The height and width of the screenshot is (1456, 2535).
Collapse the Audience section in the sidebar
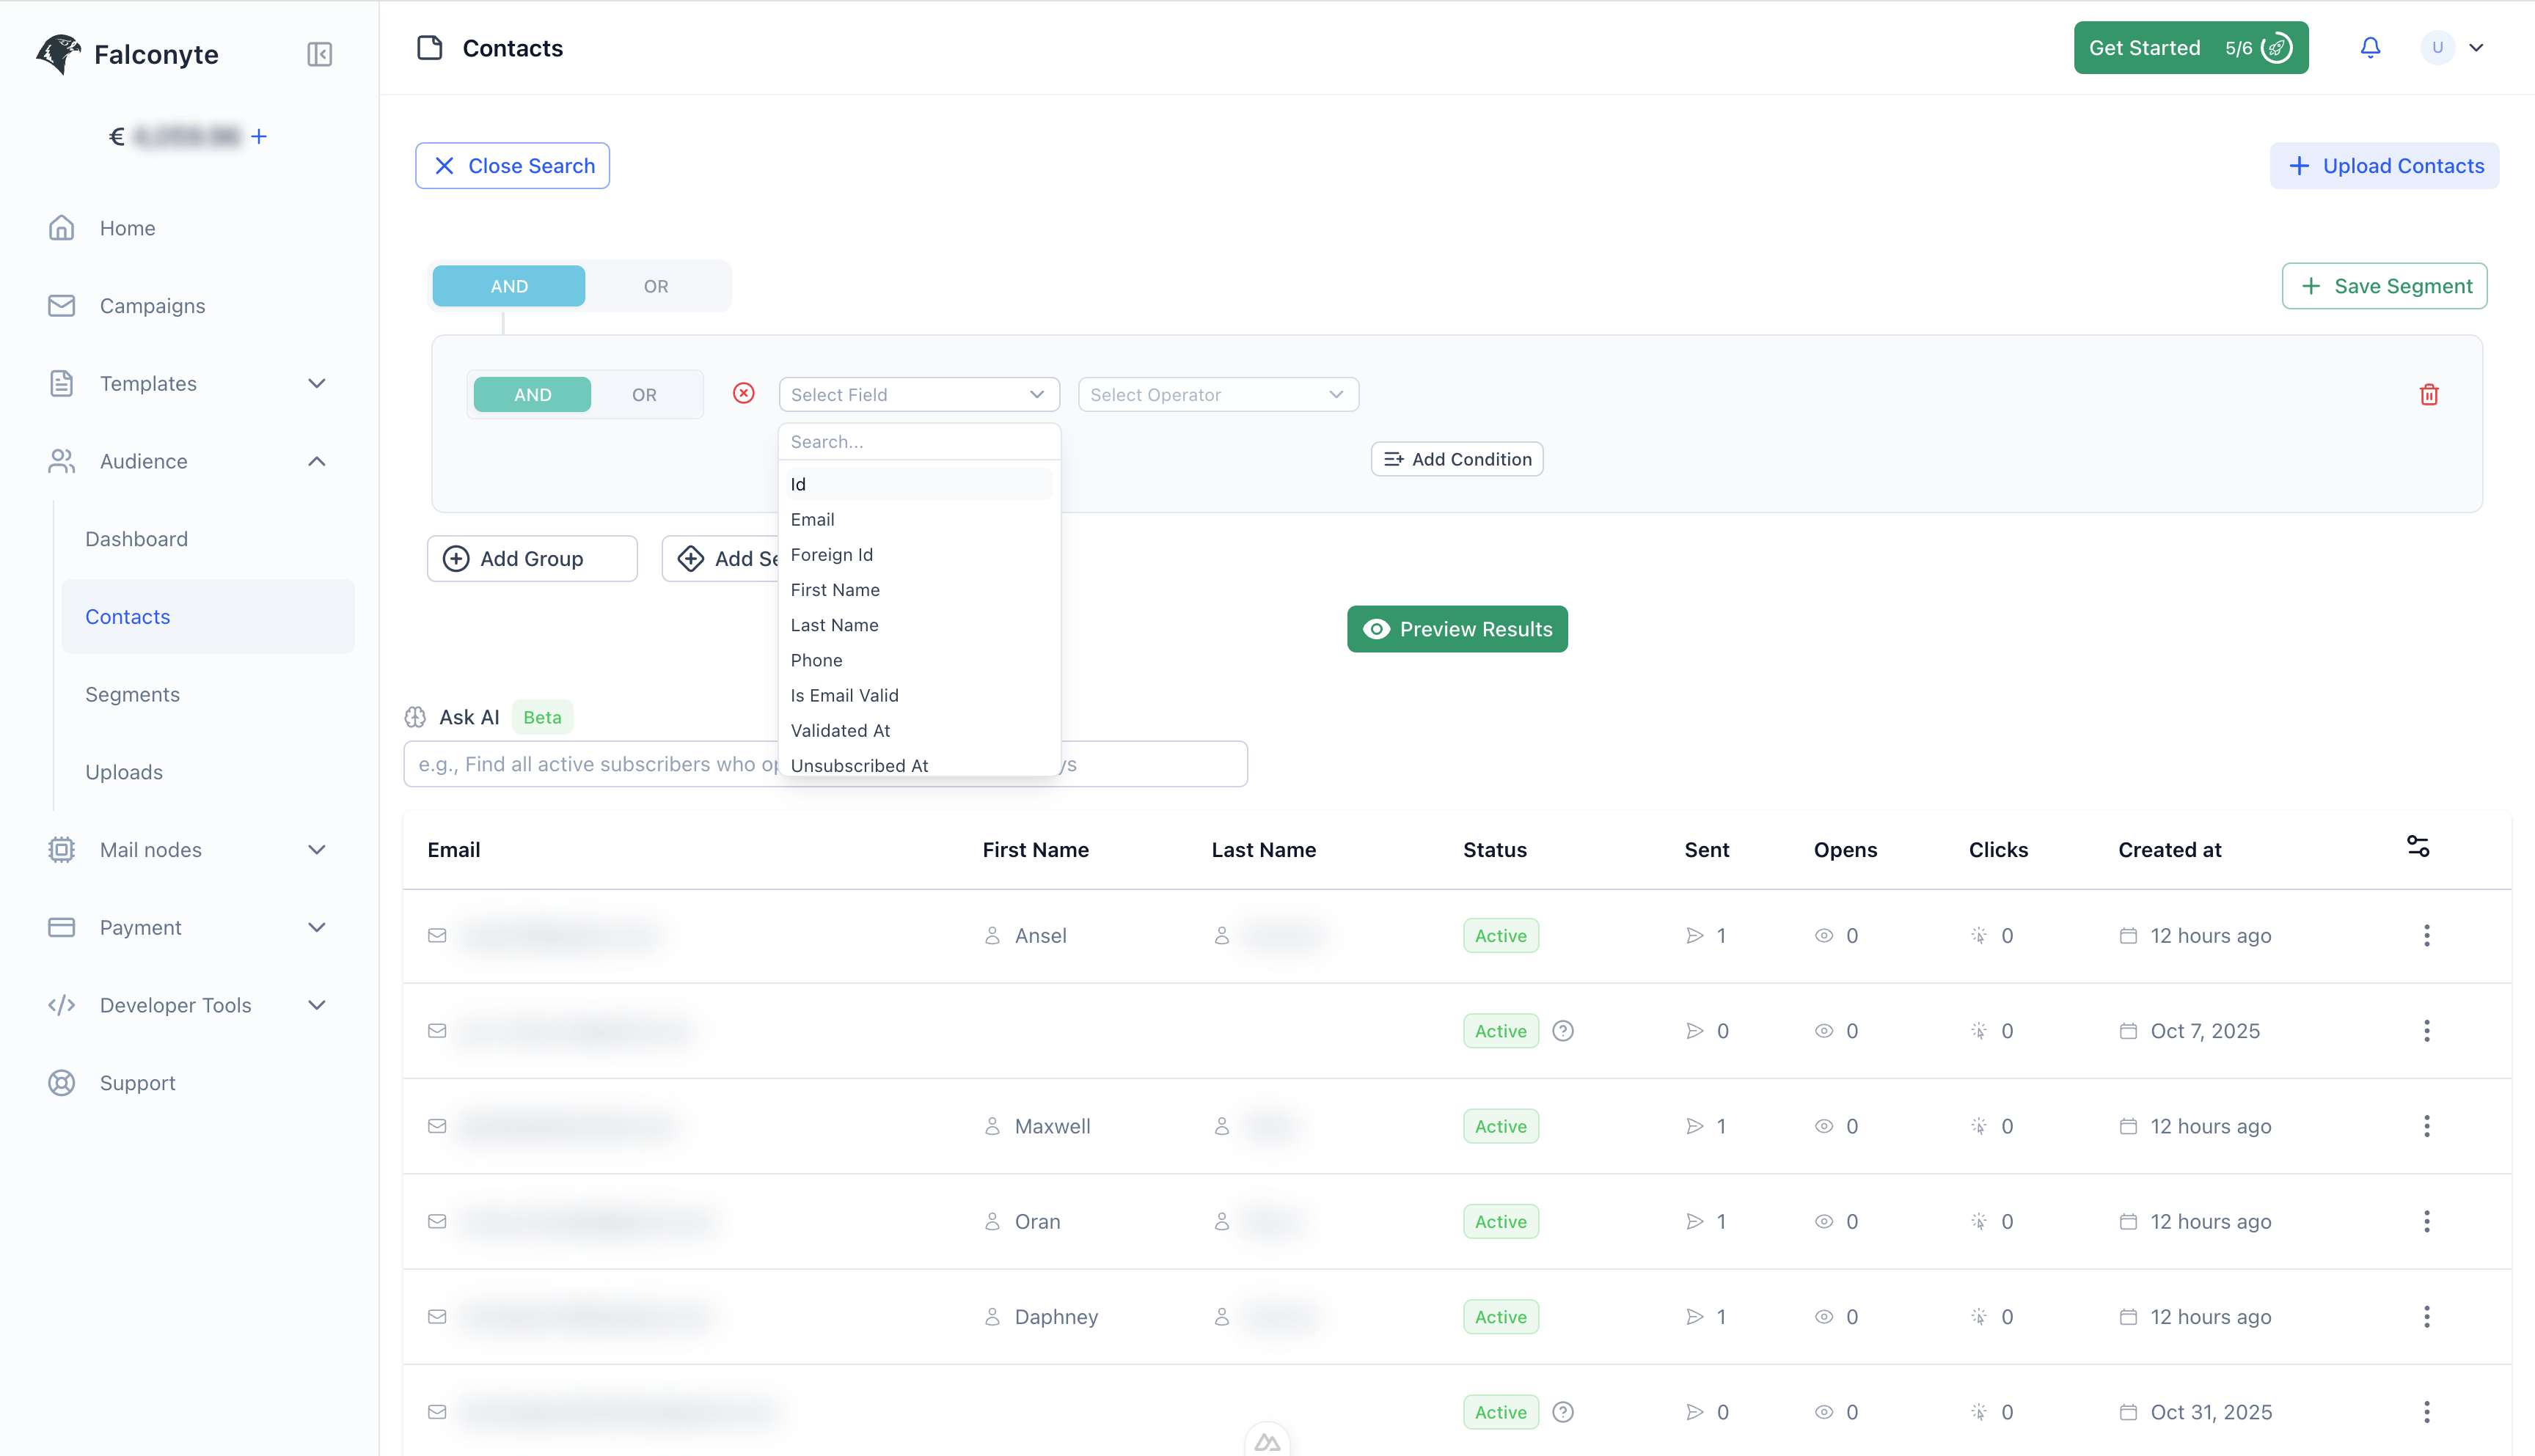317,461
